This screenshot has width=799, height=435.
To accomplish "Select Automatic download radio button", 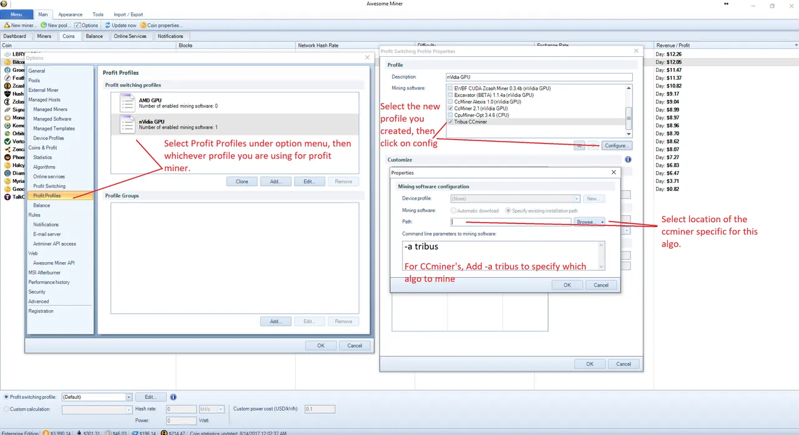I will (x=453, y=210).
